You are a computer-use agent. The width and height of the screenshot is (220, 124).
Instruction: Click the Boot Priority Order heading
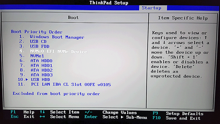pyautogui.click(x=37, y=32)
